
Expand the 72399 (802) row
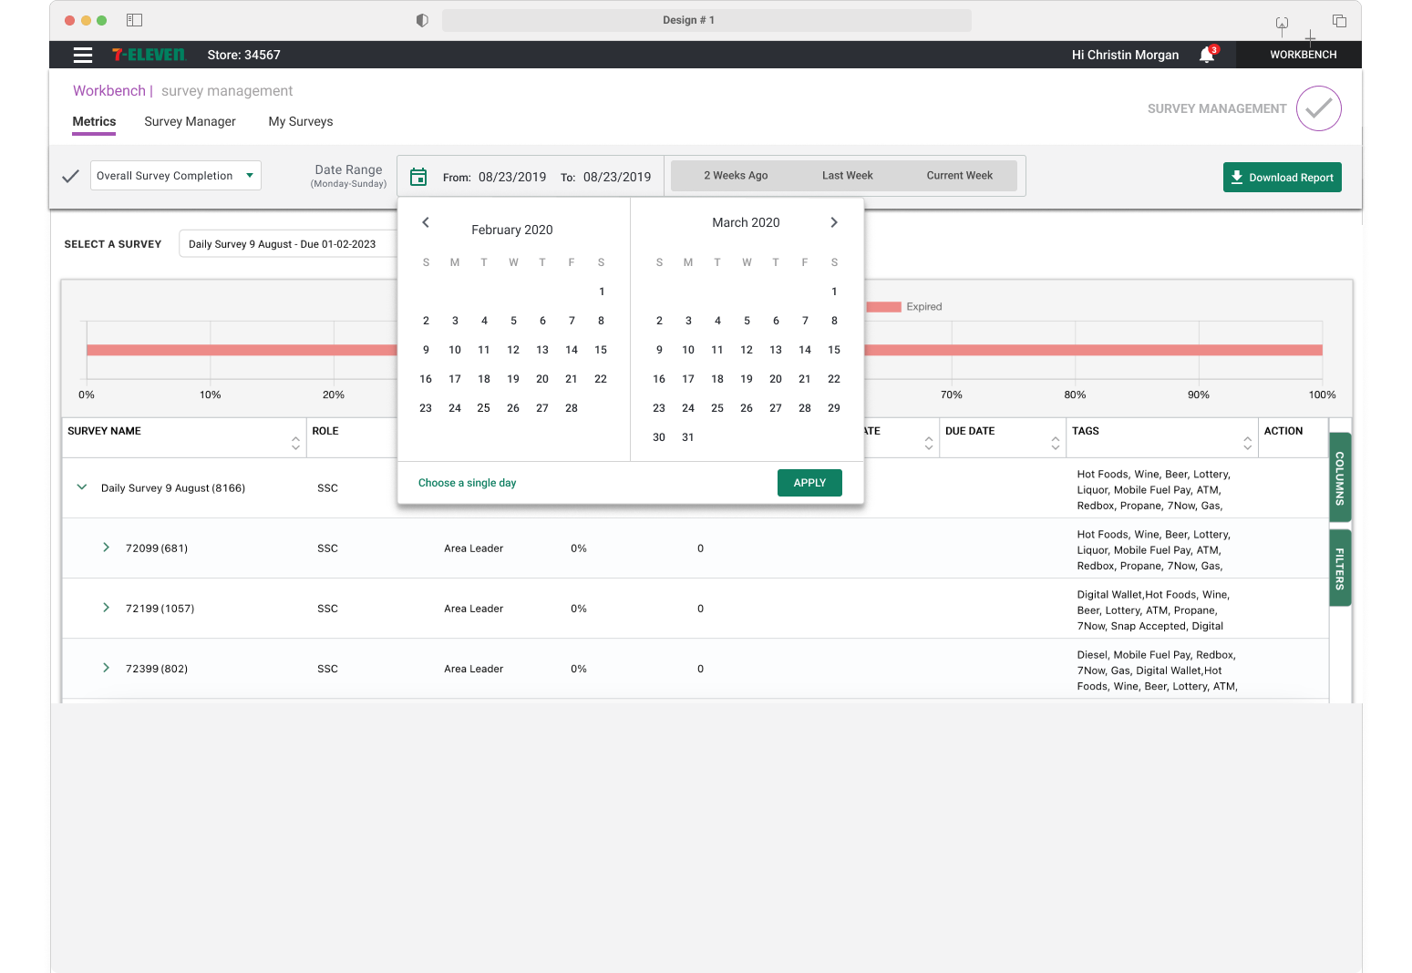coord(106,668)
